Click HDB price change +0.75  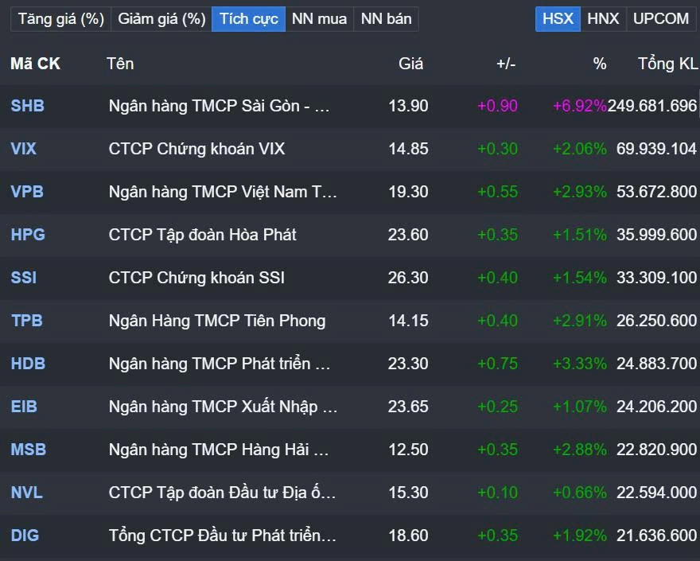click(x=497, y=364)
